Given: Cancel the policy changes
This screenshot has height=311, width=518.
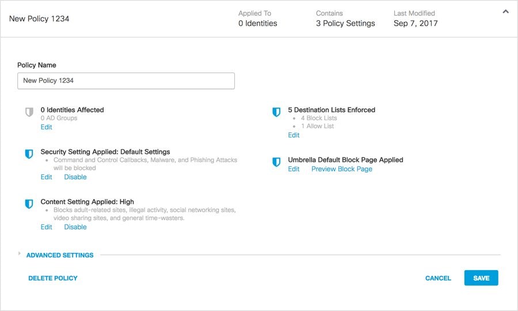Looking at the screenshot, I should point(438,278).
